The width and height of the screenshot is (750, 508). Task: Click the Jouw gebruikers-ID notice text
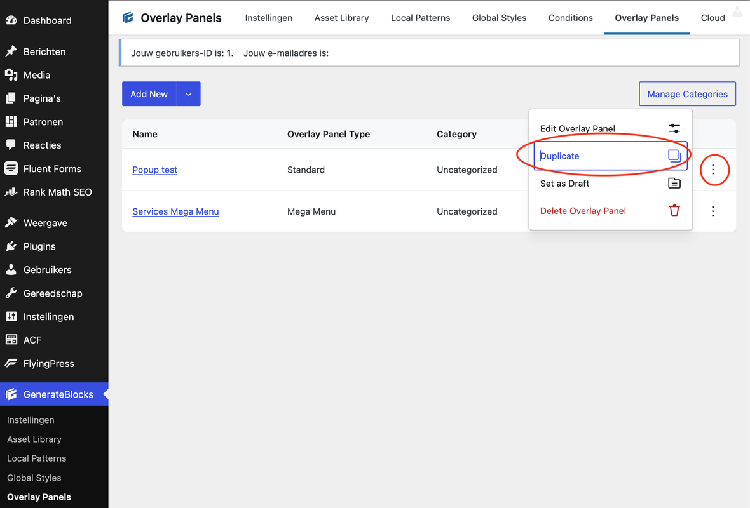click(182, 53)
